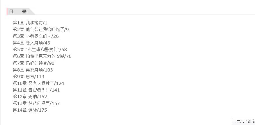The image size is (255, 125).
Task: Click chapter 3 小巷尽头的人/26
Action: [36, 36]
